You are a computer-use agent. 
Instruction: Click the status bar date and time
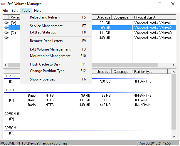155,143
